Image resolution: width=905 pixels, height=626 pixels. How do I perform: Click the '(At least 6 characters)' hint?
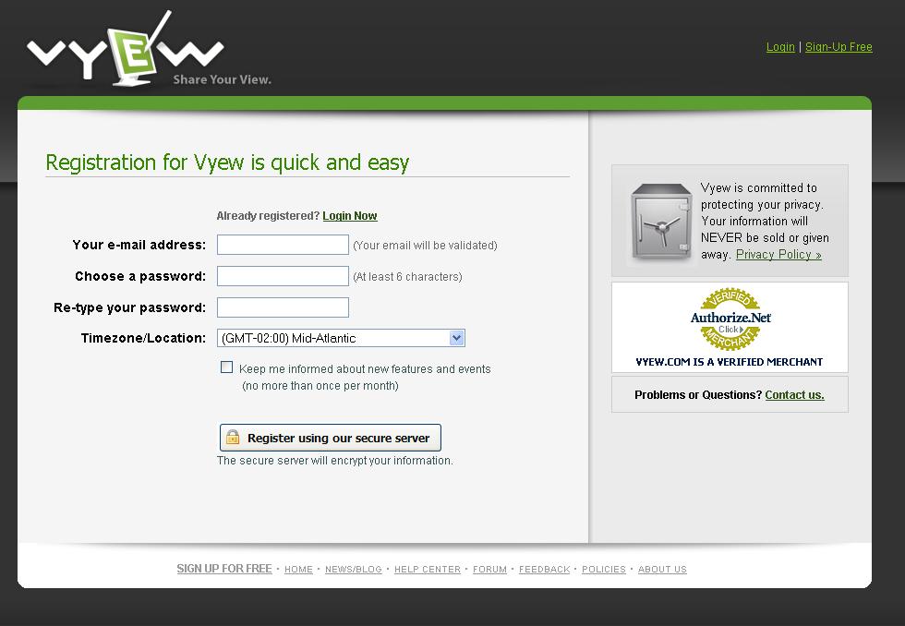407,276
